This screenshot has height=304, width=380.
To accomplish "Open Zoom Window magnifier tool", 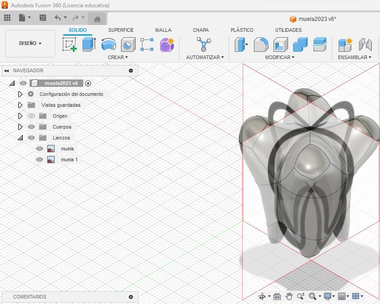I will (313, 296).
